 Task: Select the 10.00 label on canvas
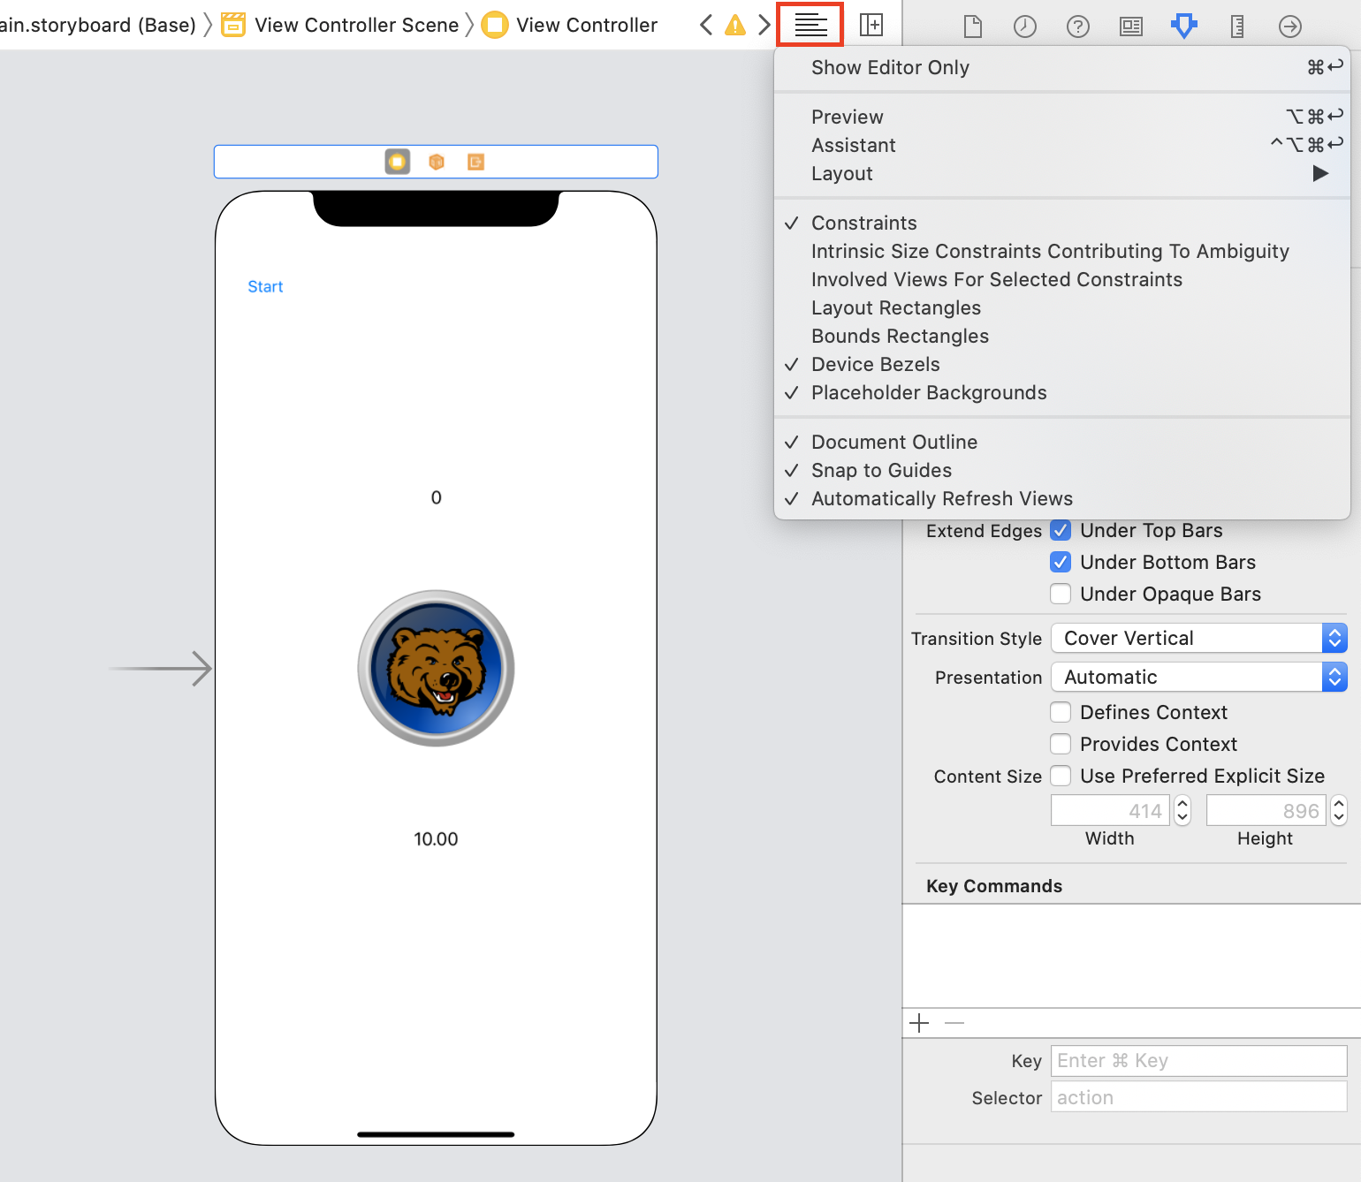(436, 839)
